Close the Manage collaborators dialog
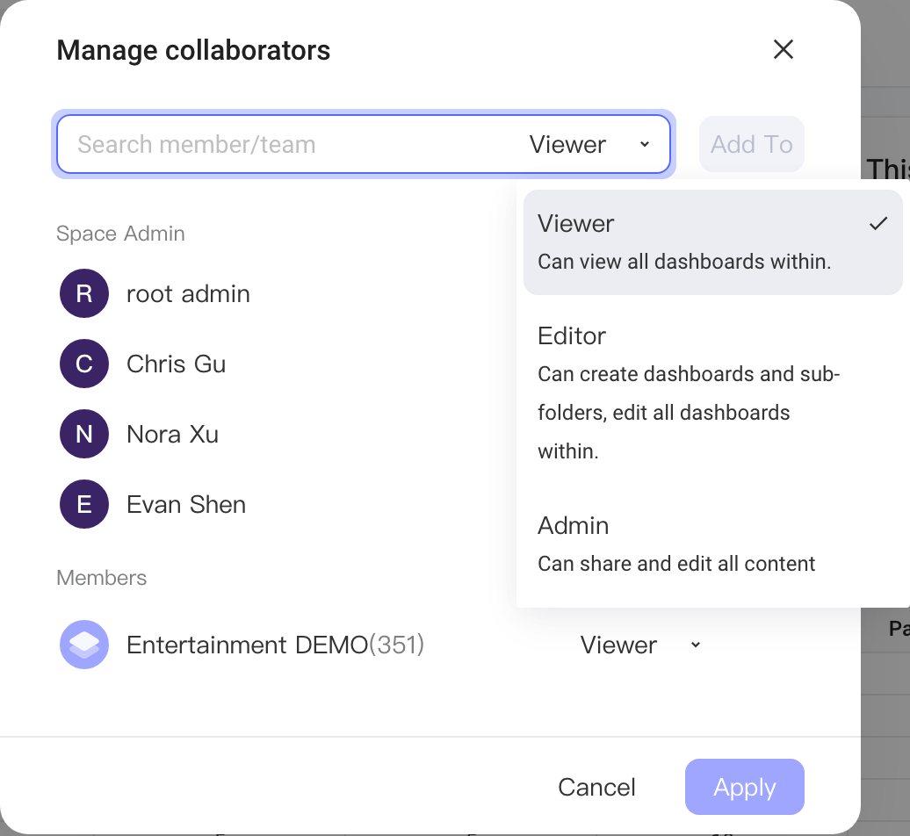The image size is (910, 836). (783, 50)
